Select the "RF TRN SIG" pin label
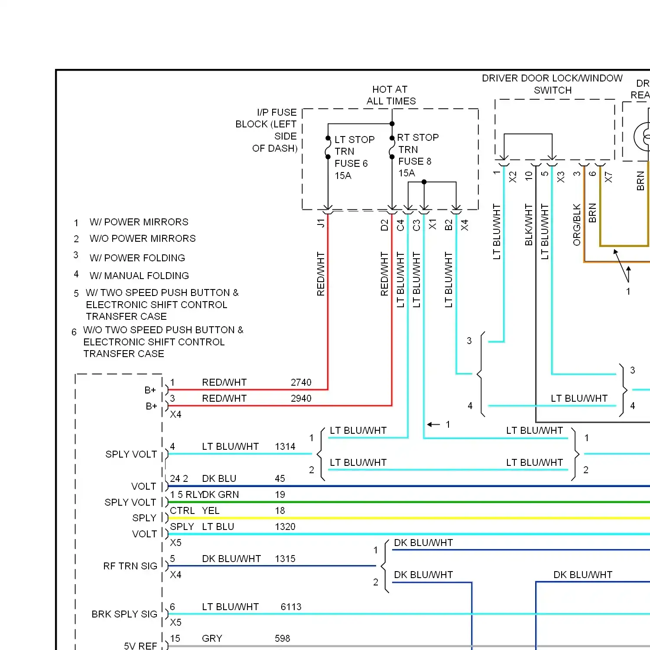Image resolution: width=650 pixels, height=650 pixels. point(130,566)
